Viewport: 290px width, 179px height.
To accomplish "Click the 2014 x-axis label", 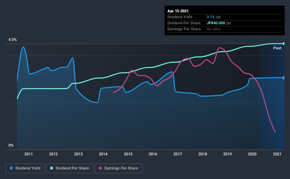I will click(x=103, y=154).
